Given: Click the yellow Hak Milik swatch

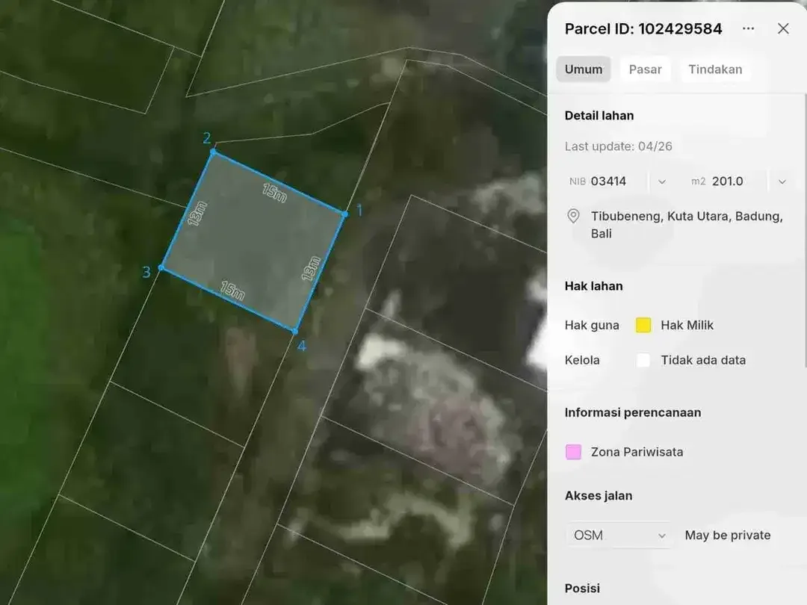Looking at the screenshot, I should pyautogui.click(x=643, y=325).
